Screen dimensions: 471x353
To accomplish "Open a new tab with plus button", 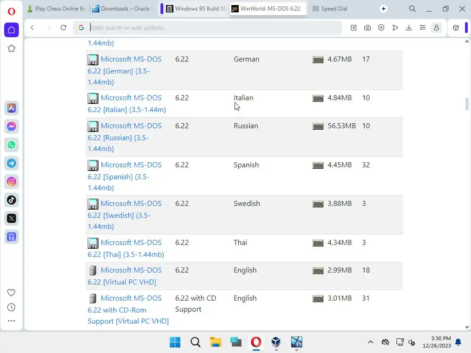I will (x=383, y=9).
